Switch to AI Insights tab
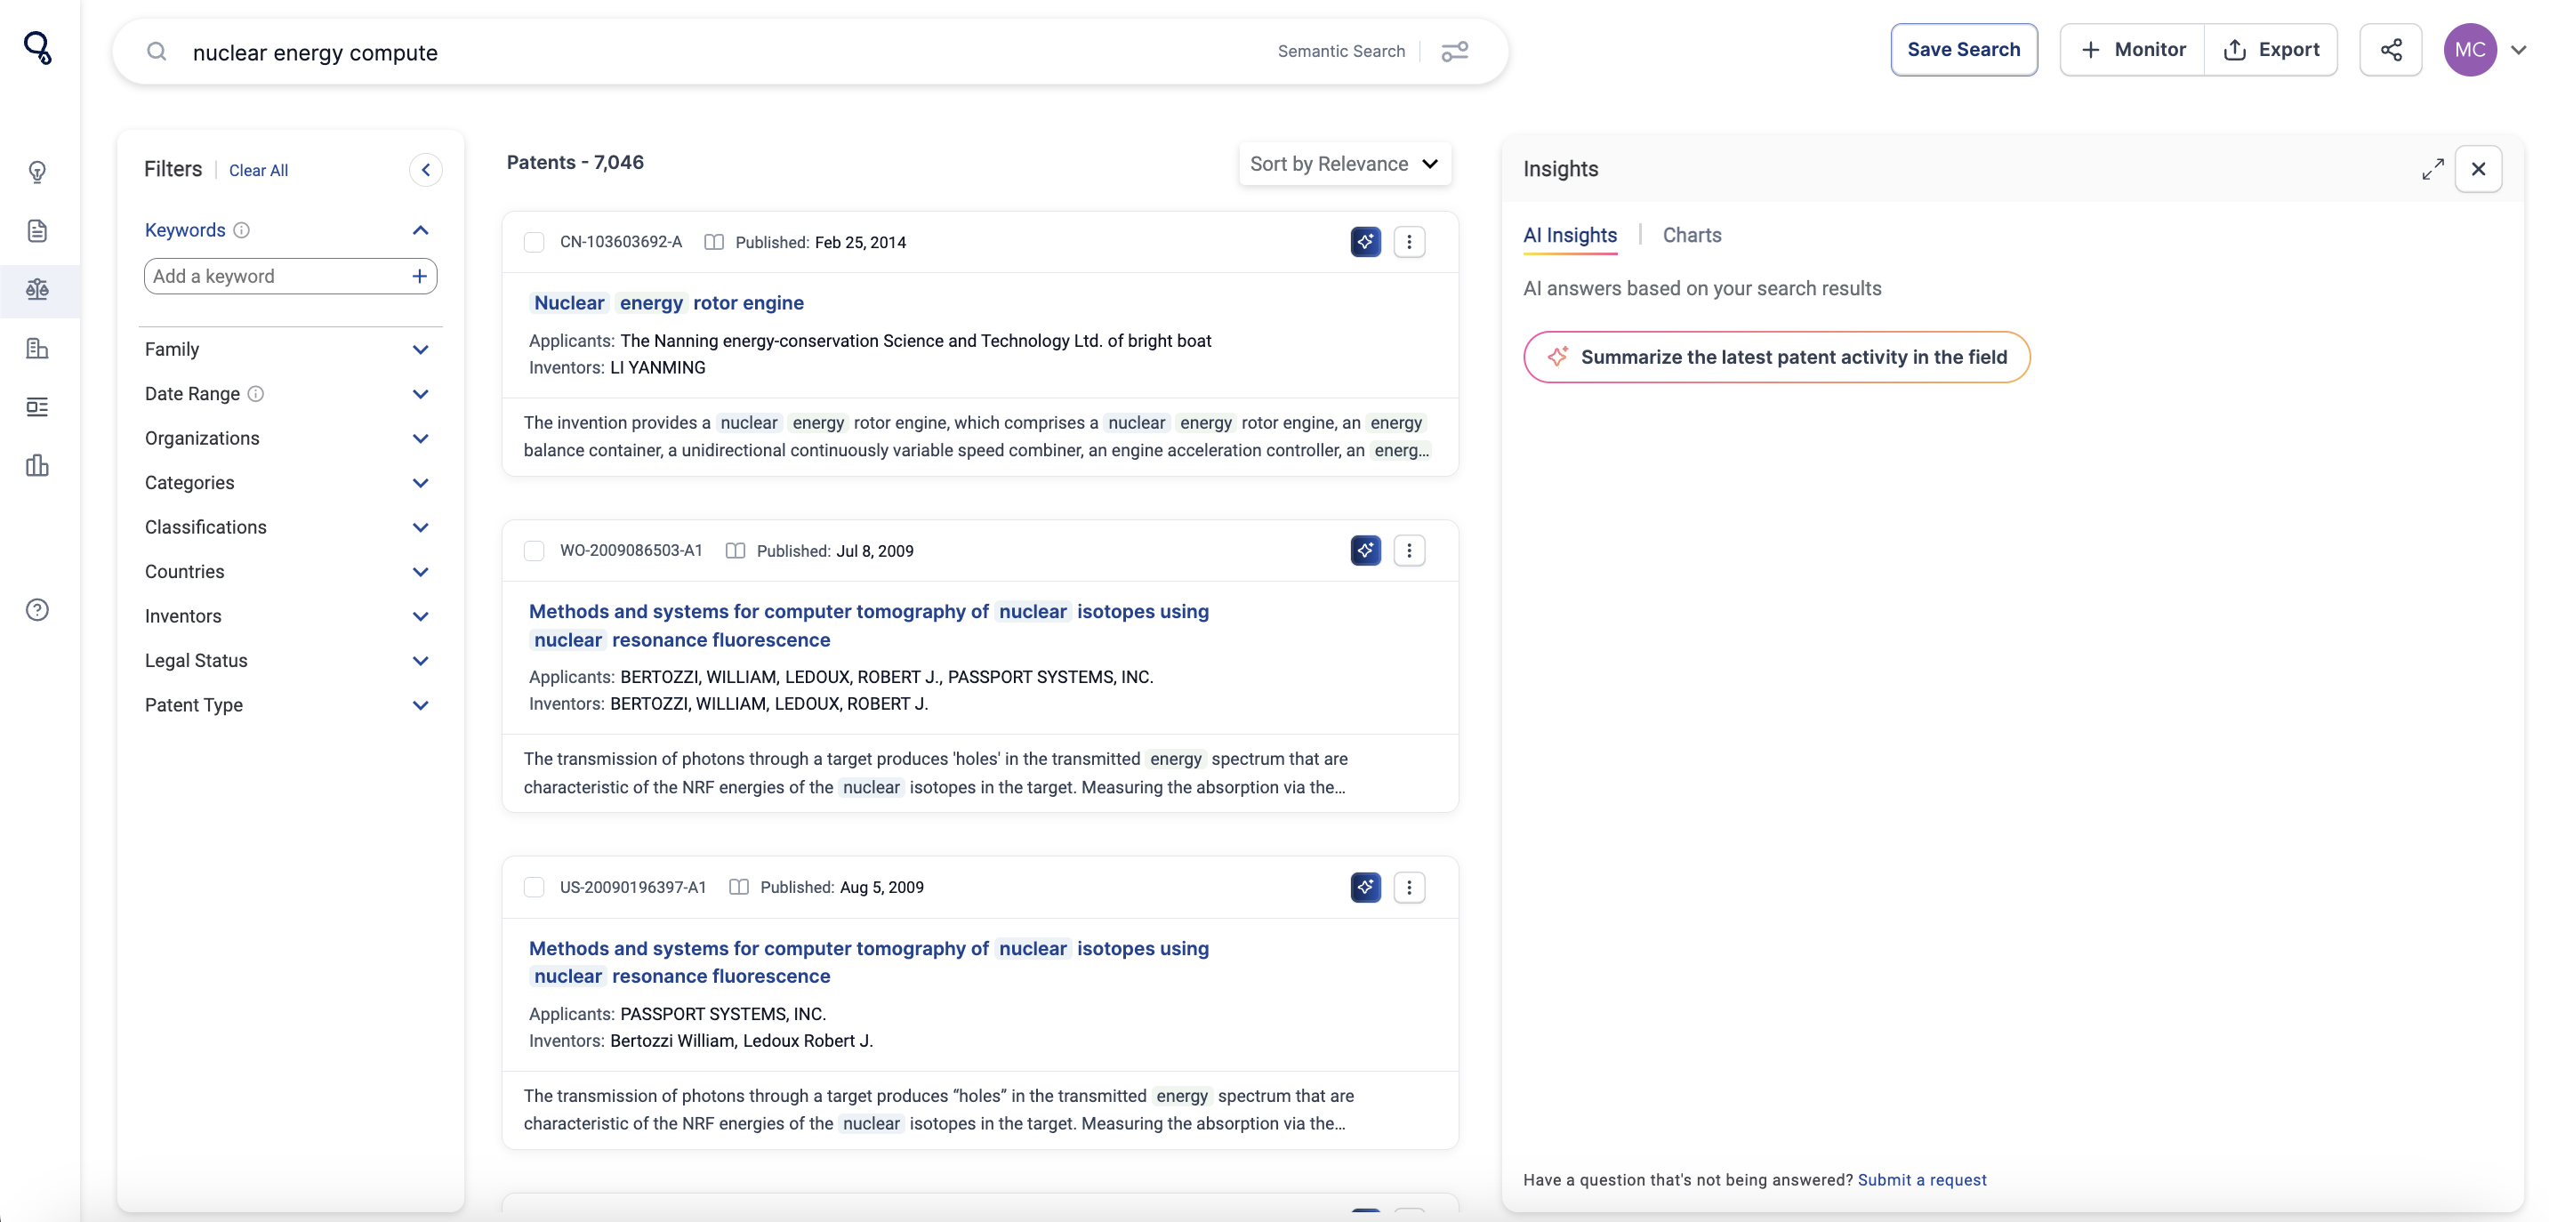Viewport: 2549px width, 1222px height. (1571, 236)
